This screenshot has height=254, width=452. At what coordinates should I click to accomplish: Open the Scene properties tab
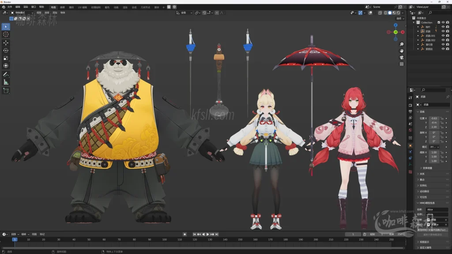pyautogui.click(x=411, y=124)
